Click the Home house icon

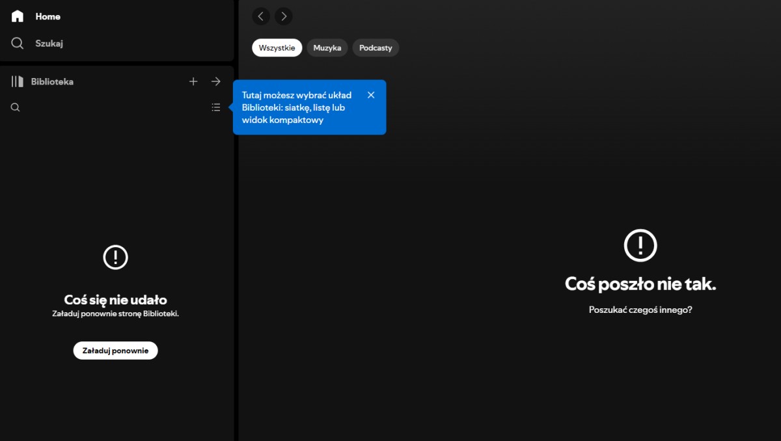coord(18,16)
